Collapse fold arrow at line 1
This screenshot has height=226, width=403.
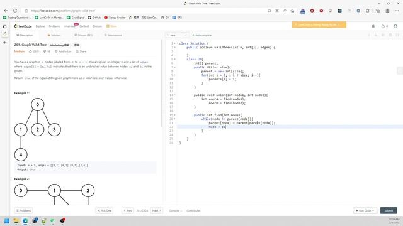(x=175, y=43)
